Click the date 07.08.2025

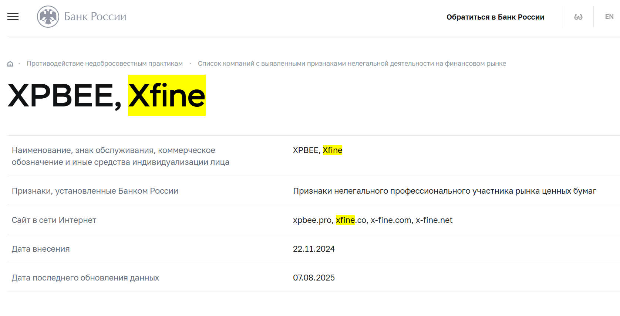coord(314,278)
